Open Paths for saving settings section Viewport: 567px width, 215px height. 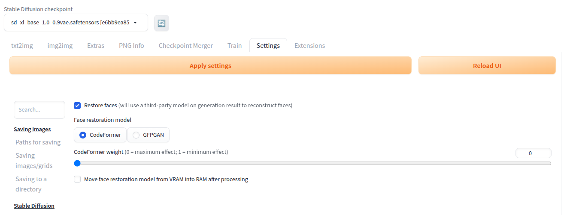38,142
